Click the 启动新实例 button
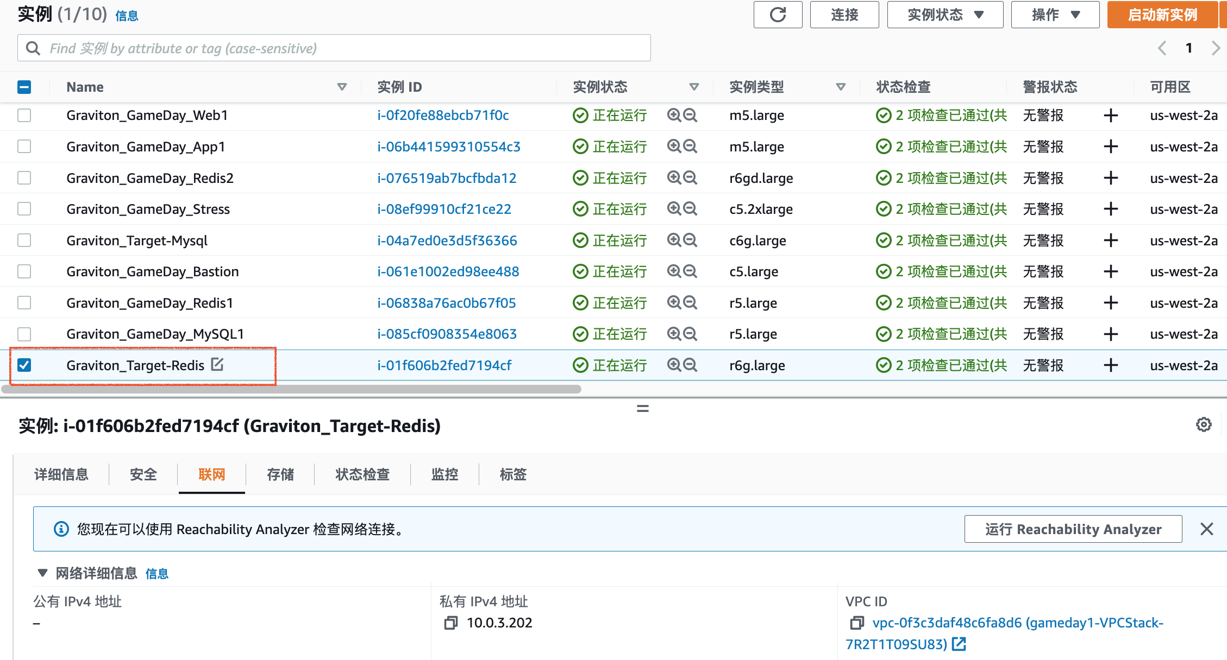1227x660 pixels. click(1162, 15)
